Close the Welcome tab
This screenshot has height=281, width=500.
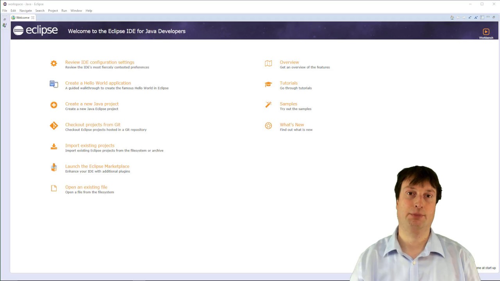click(33, 18)
